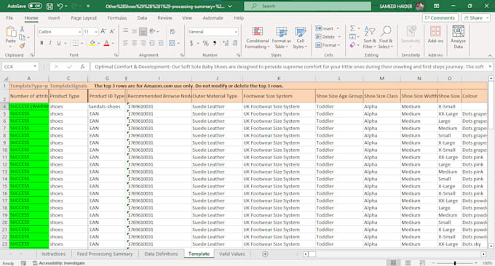The width and height of the screenshot is (495, 266).
Task: Open the Data ribbon tab
Action: 142,18
